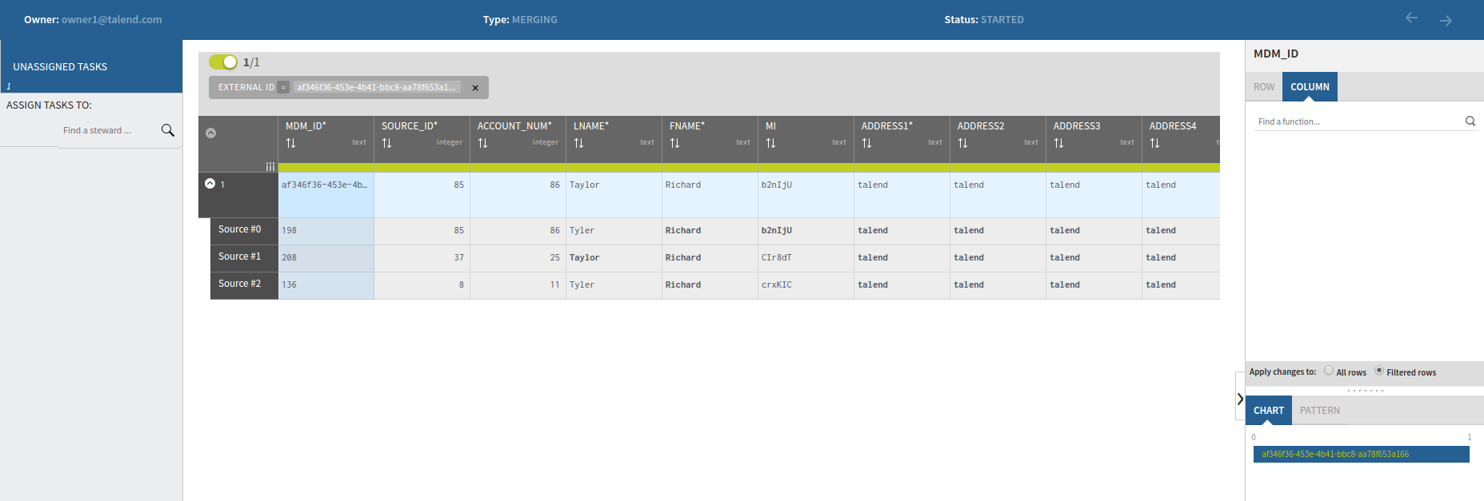Click the next task arrow
The width and height of the screenshot is (1484, 501).
[1446, 21]
